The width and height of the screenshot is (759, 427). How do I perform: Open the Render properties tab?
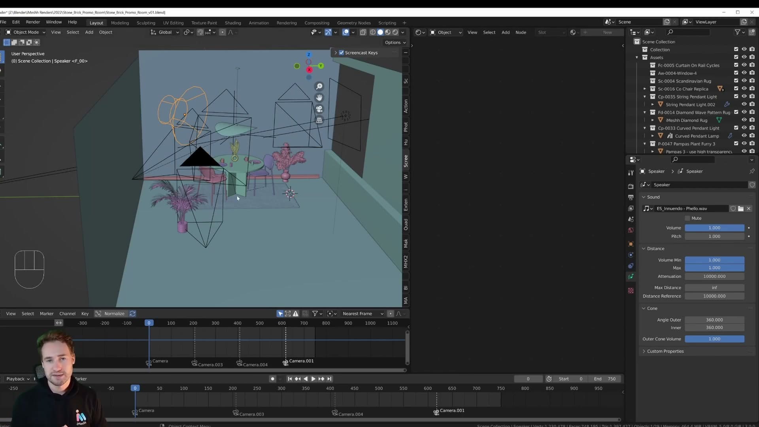[631, 186]
